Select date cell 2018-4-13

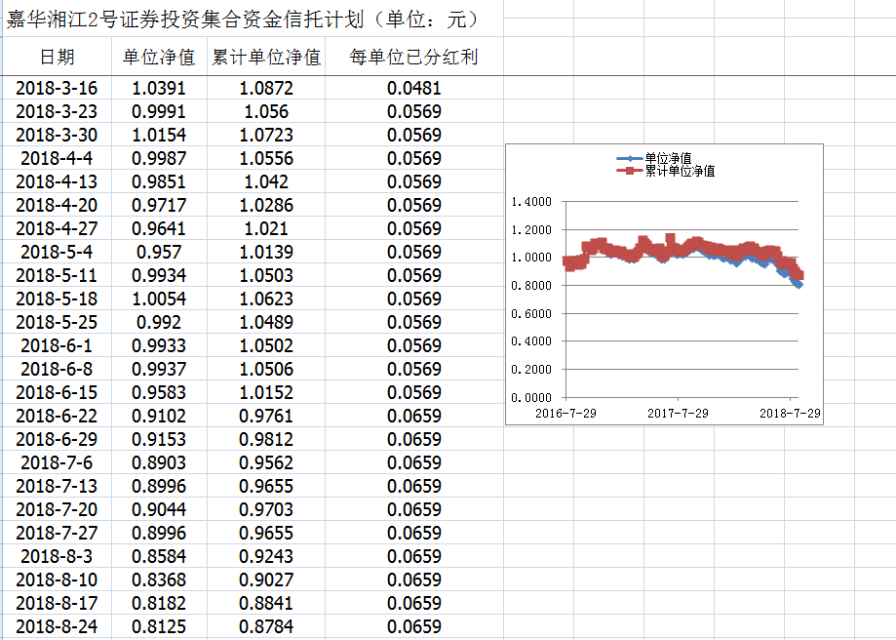(x=58, y=181)
